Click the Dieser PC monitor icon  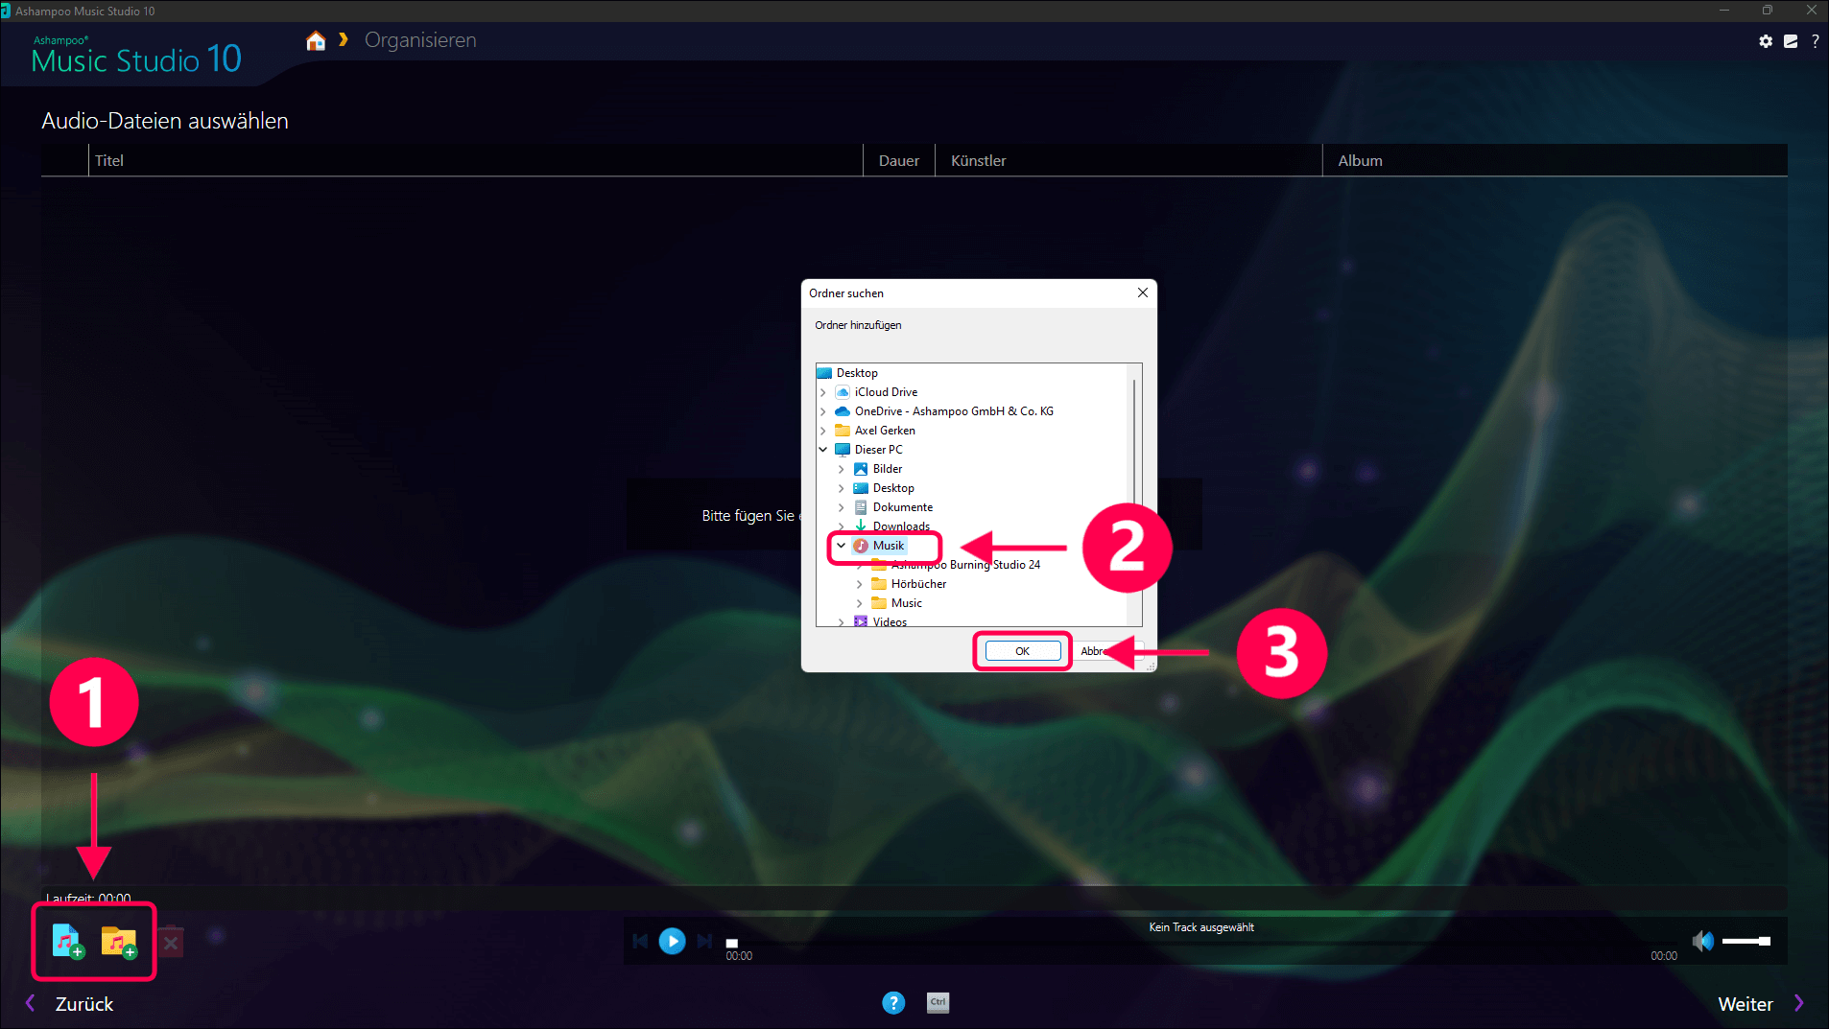pos(843,450)
